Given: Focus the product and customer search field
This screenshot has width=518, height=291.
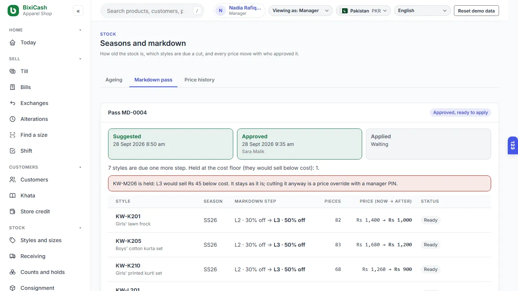Looking at the screenshot, I should tap(152, 11).
